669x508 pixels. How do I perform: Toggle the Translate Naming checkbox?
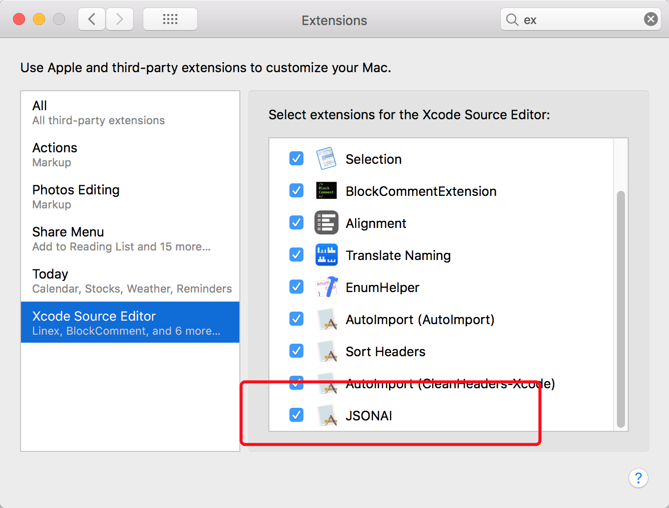tap(296, 255)
